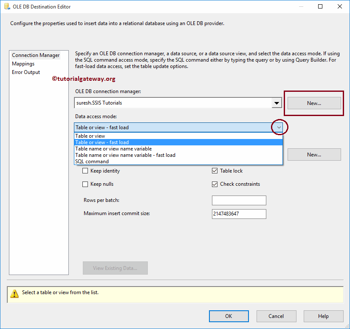
Task: Click the Rows per batch input field
Action: 239,200
